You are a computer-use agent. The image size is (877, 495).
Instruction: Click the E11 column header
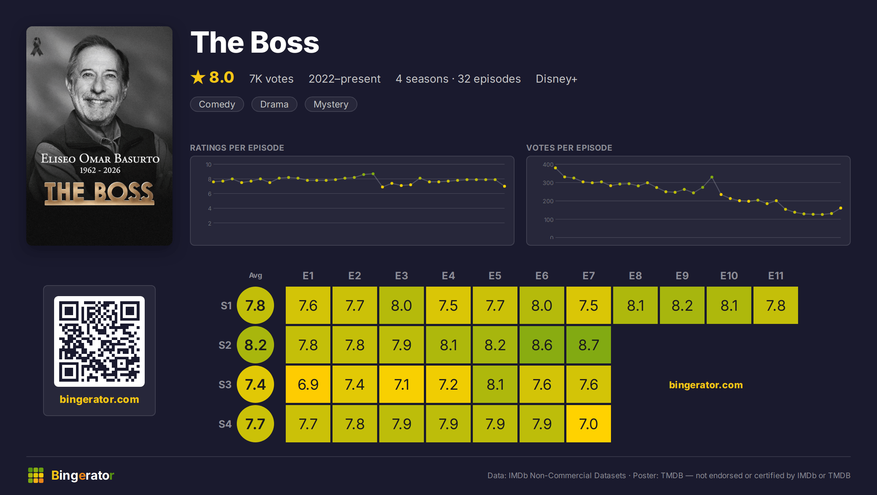point(776,276)
